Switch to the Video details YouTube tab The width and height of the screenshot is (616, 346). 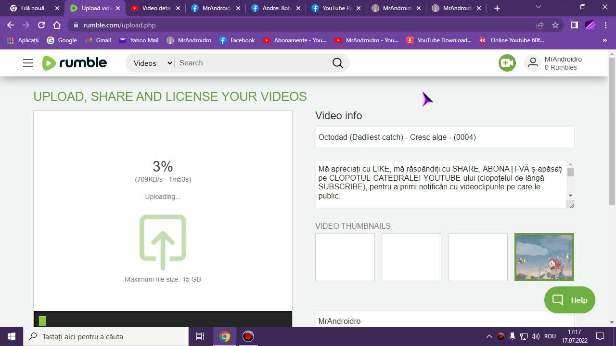point(156,8)
